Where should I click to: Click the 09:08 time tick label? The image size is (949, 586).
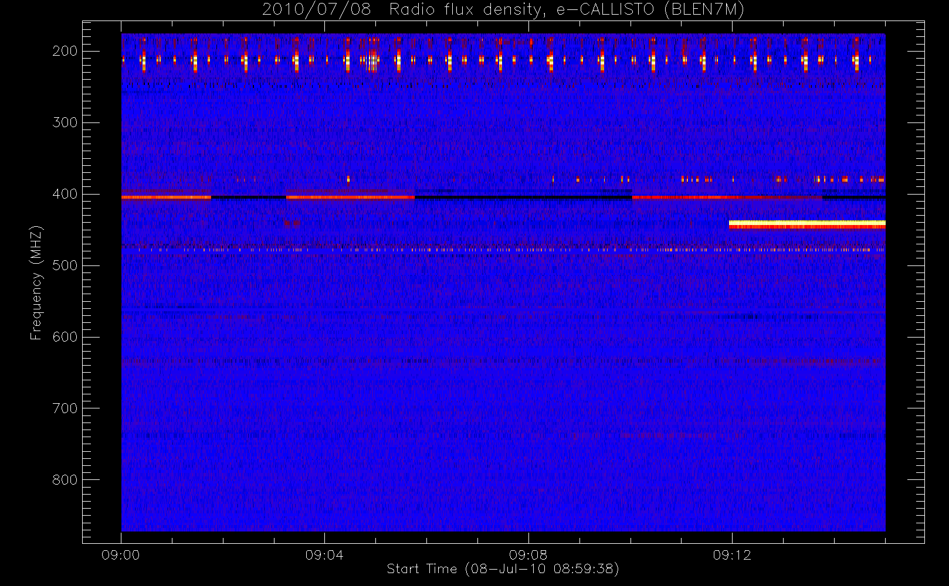point(528,555)
